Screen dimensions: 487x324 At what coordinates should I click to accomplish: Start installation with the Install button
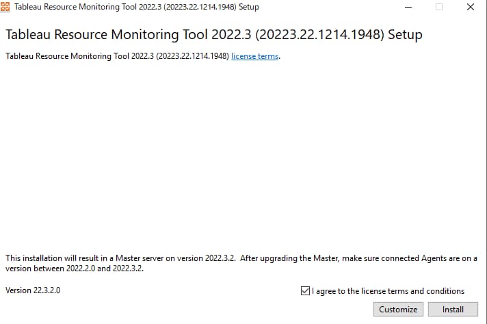pyautogui.click(x=453, y=310)
